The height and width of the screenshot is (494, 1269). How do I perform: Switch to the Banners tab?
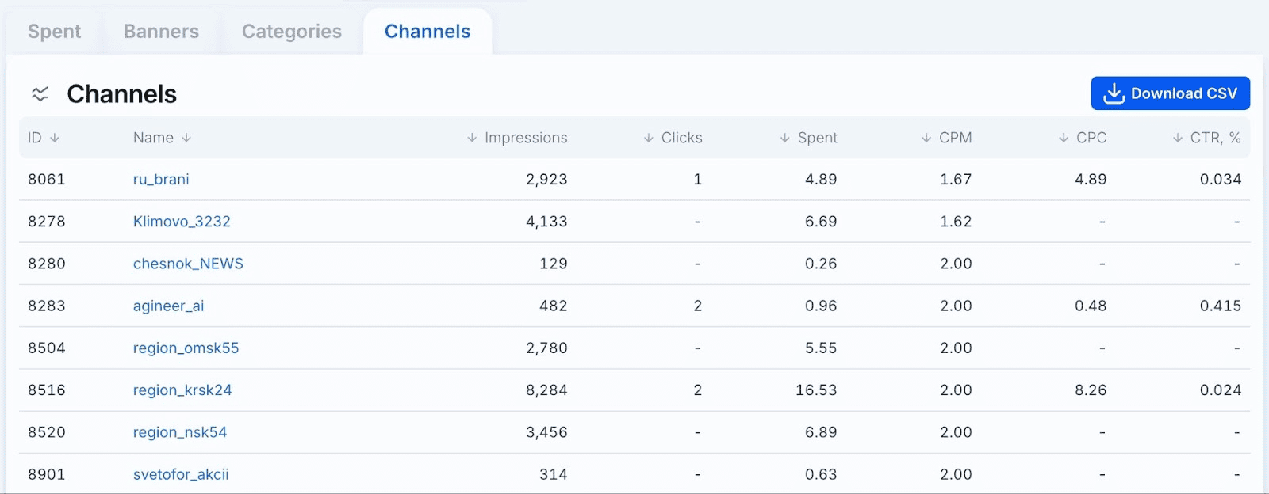pos(161,32)
